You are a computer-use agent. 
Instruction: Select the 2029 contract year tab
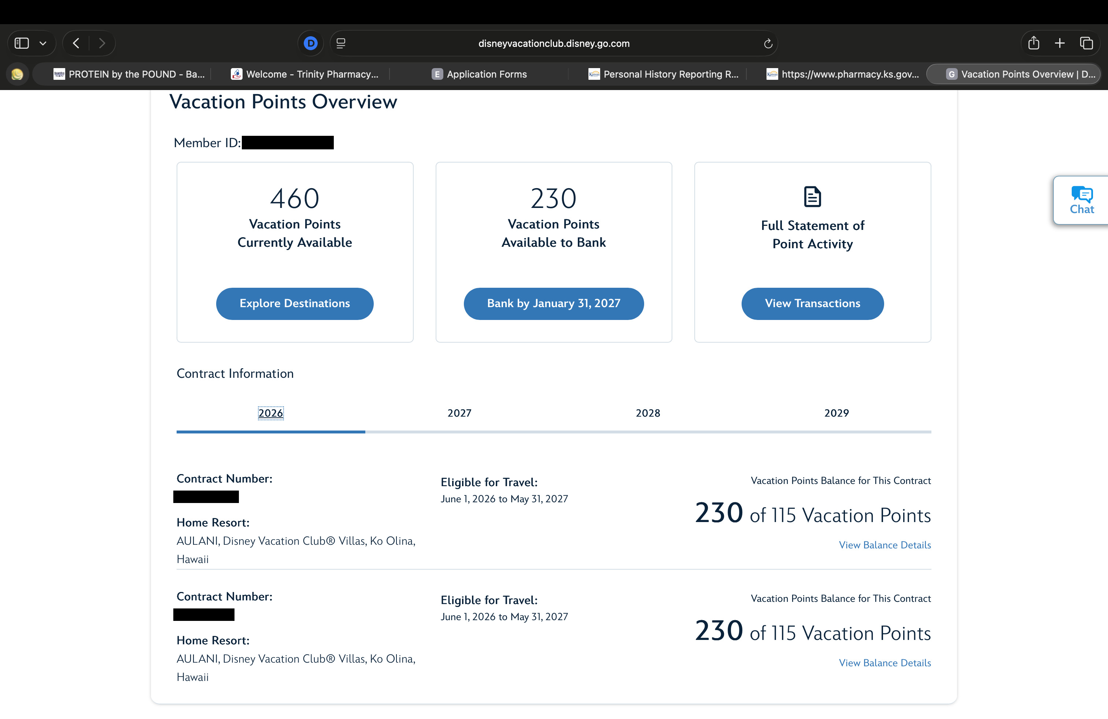tap(836, 413)
